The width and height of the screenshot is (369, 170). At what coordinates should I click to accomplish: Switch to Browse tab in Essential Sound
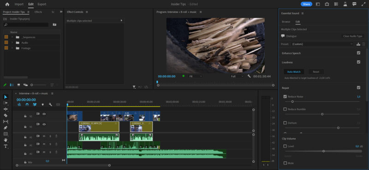point(286,22)
